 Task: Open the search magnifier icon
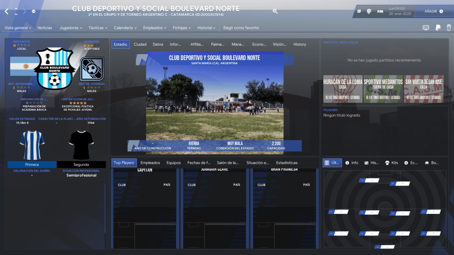pyautogui.click(x=275, y=12)
